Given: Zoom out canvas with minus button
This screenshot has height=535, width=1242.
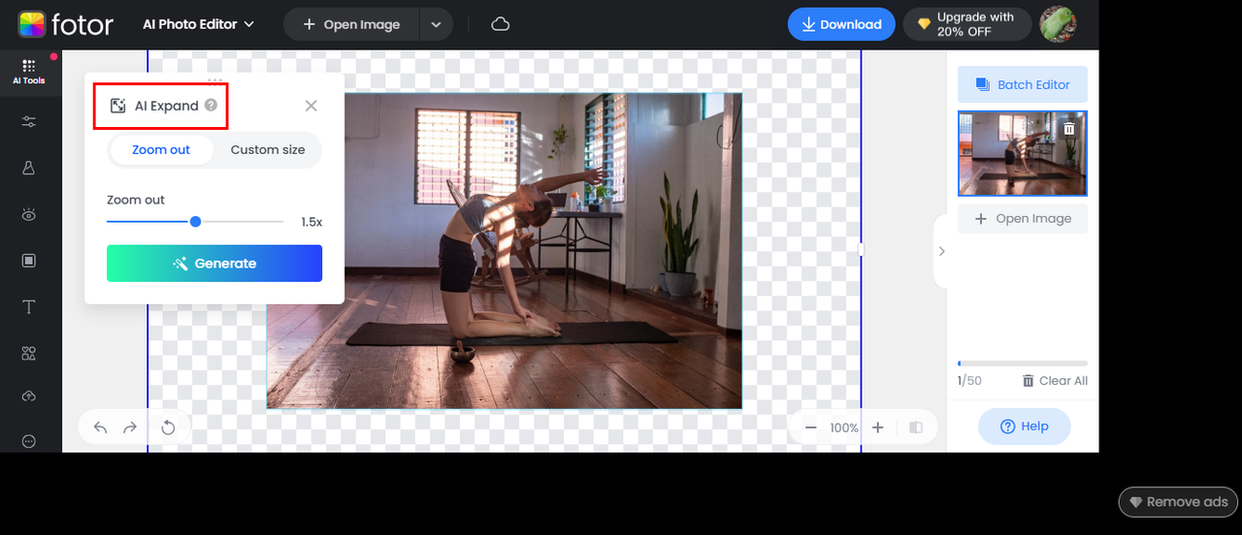Looking at the screenshot, I should click(810, 427).
